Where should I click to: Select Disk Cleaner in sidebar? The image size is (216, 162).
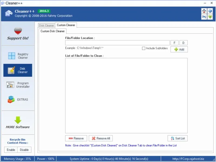click(18, 70)
